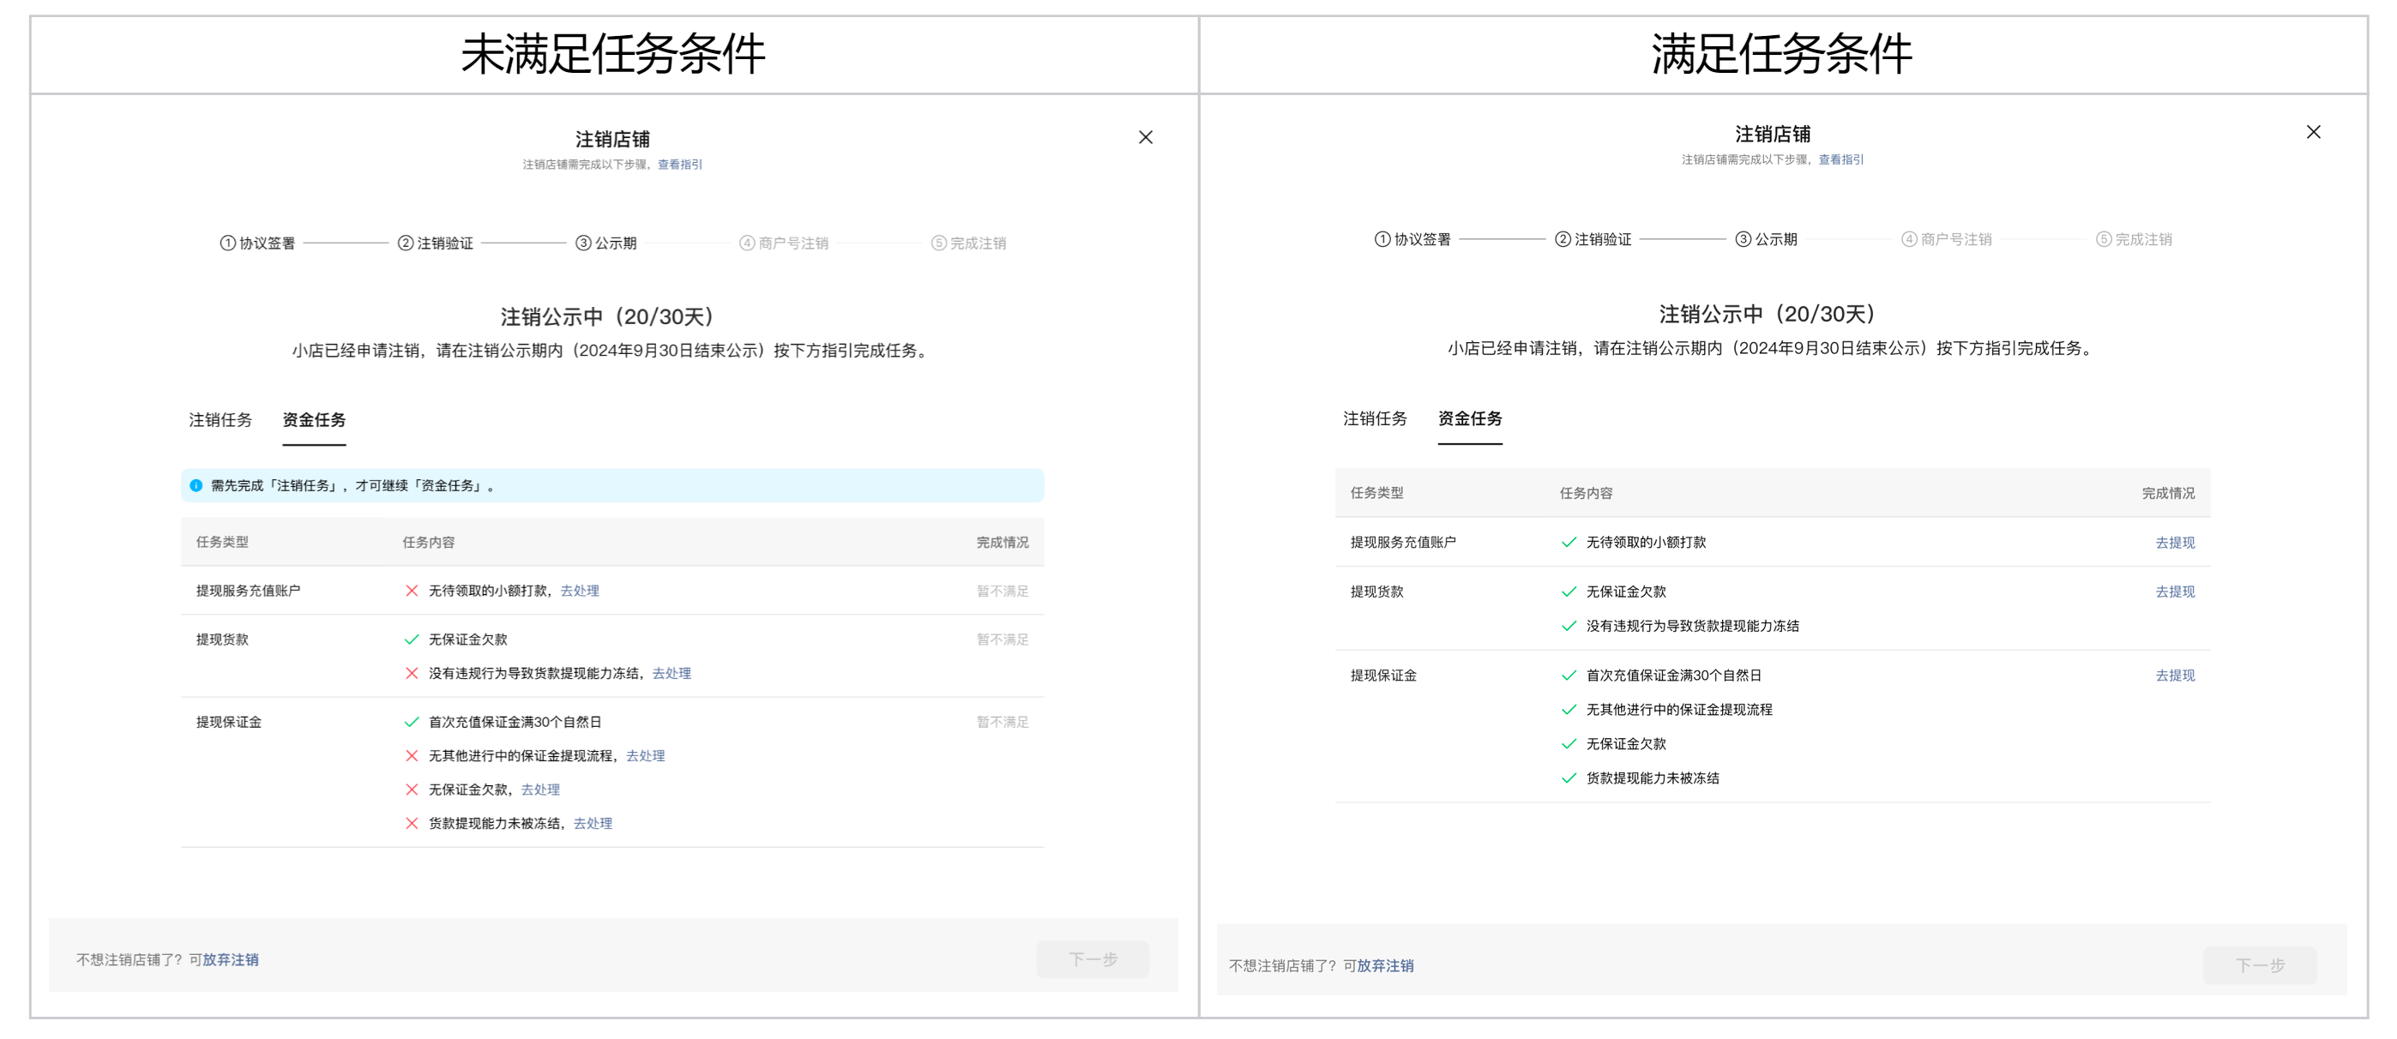The width and height of the screenshot is (2397, 1039).
Task: Close the left 注销店铺 dialog with the X
Action: point(1146,138)
